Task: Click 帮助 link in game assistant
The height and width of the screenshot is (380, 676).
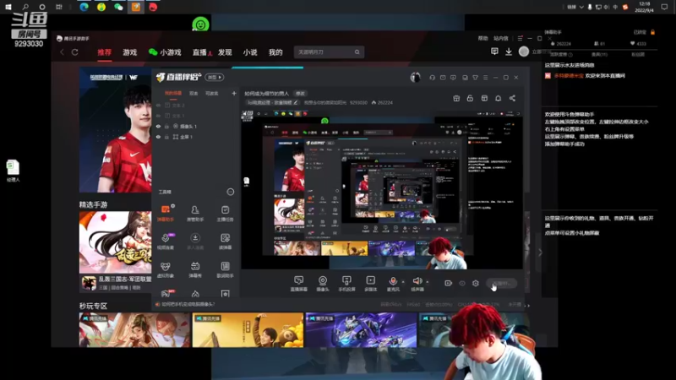Action: point(482,38)
